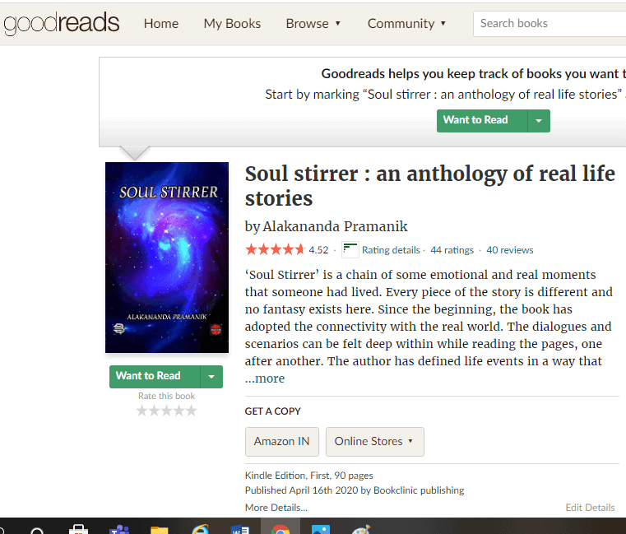Click the Goodreads logo
The image size is (626, 534).
(62, 23)
